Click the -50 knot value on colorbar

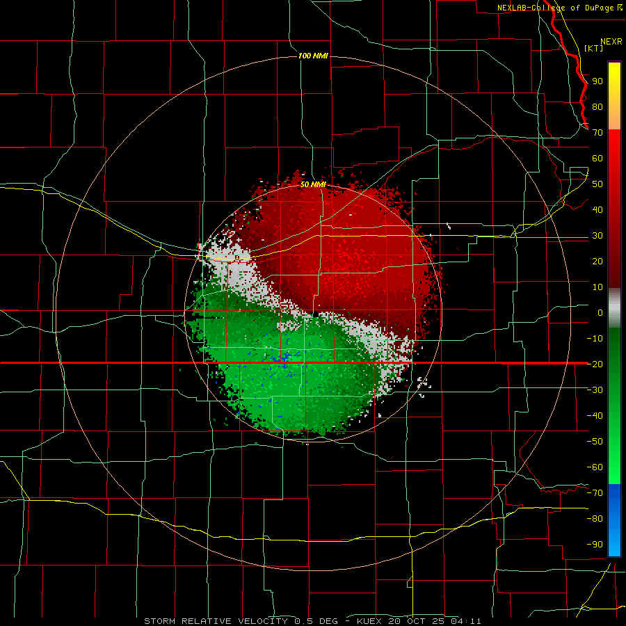click(595, 442)
